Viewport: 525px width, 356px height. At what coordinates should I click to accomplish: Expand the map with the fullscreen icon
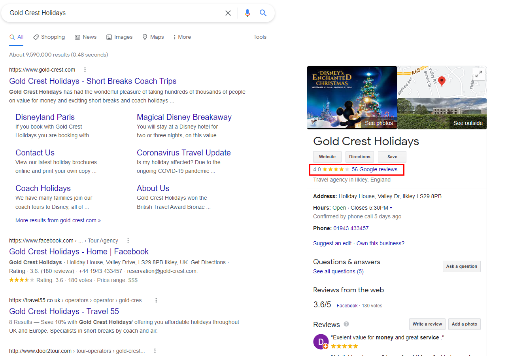(x=479, y=74)
